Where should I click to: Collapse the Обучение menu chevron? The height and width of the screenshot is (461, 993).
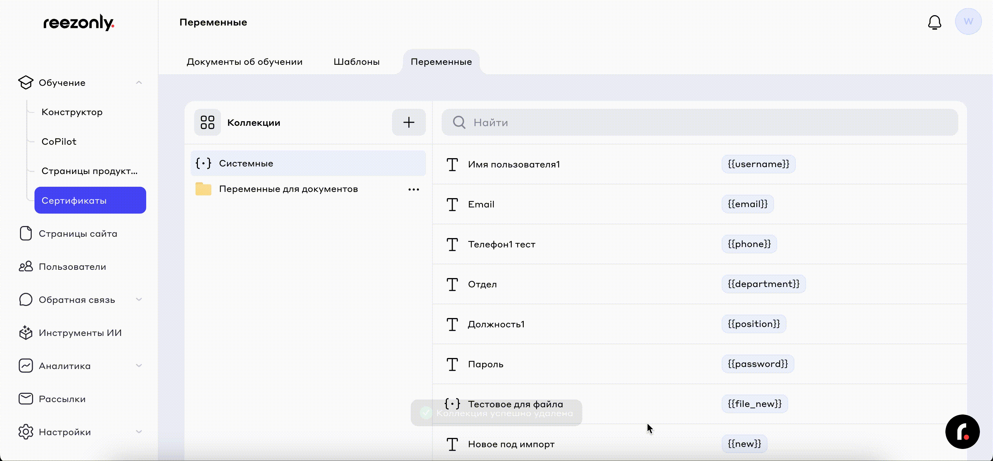[x=139, y=82]
